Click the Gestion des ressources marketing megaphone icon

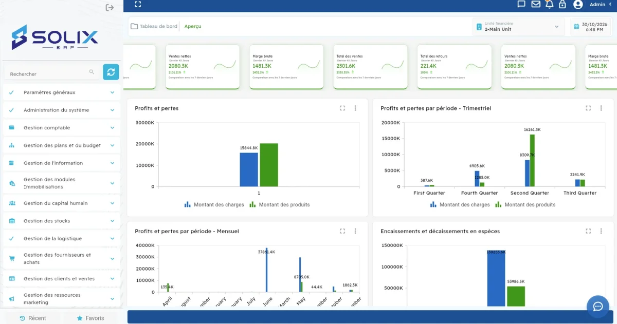click(12, 299)
